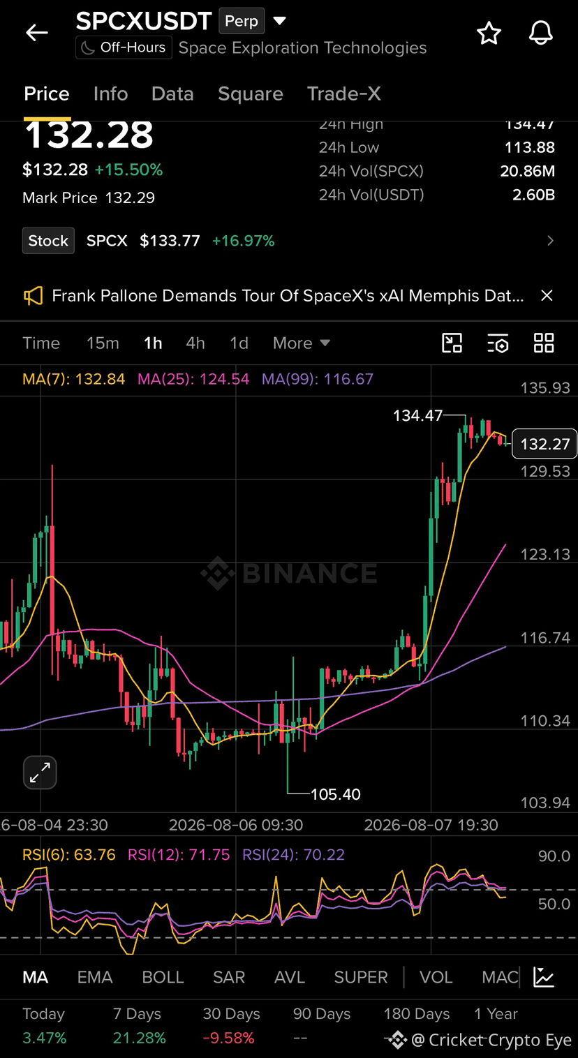
Task: Enable the EMA indicator
Action: [x=95, y=977]
